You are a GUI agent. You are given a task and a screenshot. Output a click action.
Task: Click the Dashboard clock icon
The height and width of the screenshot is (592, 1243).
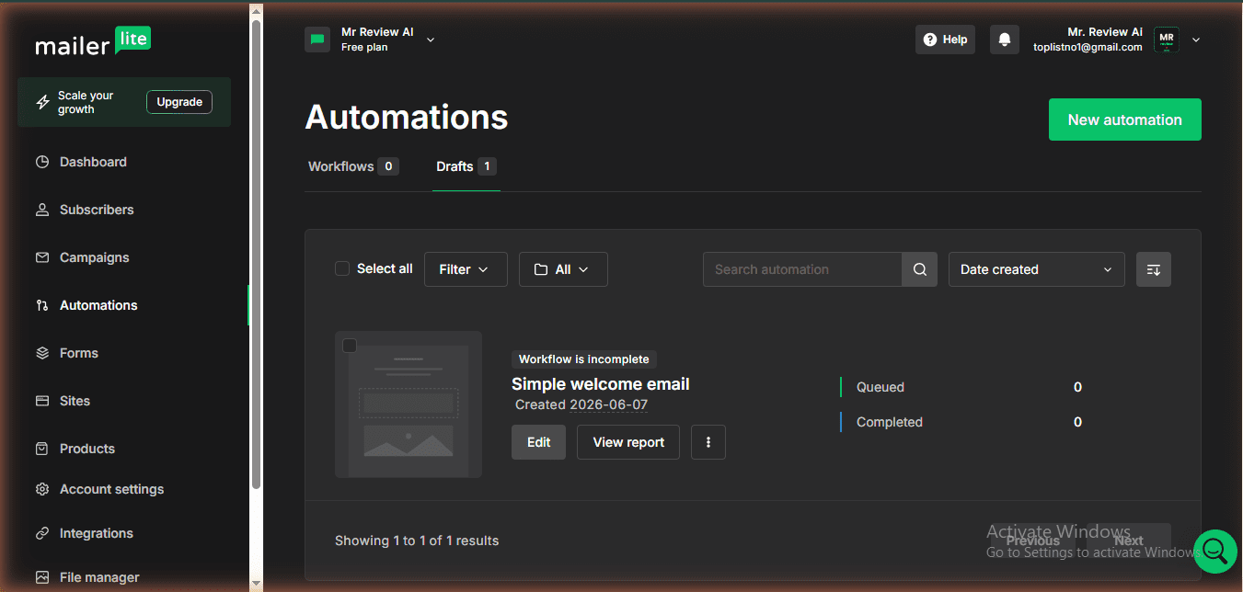click(42, 162)
